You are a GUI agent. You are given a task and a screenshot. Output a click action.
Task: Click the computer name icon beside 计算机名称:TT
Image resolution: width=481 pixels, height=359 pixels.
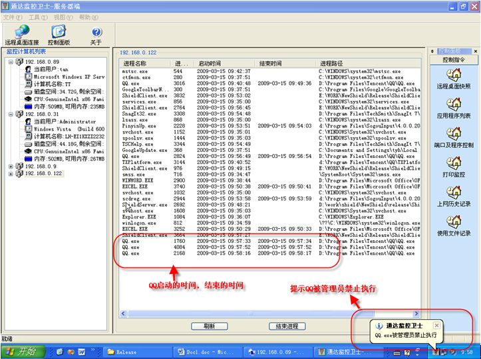28,84
